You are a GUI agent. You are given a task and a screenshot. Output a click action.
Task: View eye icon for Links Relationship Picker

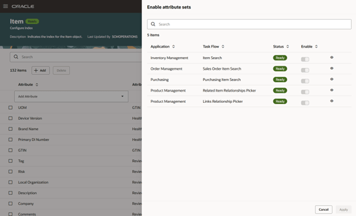(x=331, y=101)
